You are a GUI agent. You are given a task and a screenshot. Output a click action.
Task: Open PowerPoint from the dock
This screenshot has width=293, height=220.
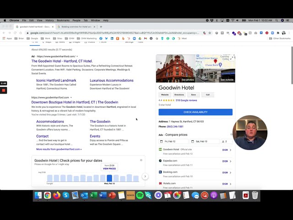[x=112, y=195]
